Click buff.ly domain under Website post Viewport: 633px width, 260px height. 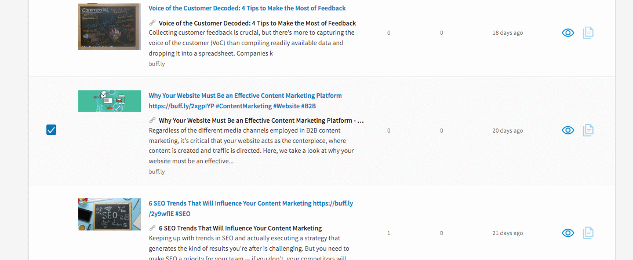pyautogui.click(x=157, y=171)
